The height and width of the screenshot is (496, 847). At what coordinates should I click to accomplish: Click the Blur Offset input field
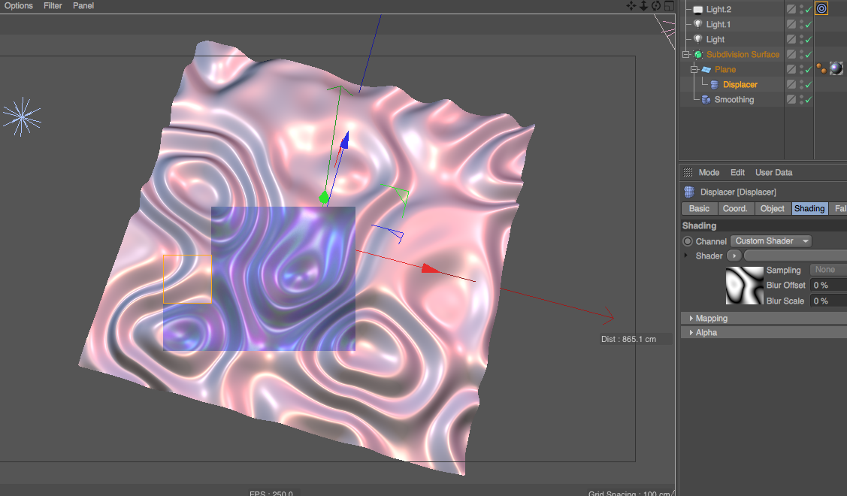point(828,286)
